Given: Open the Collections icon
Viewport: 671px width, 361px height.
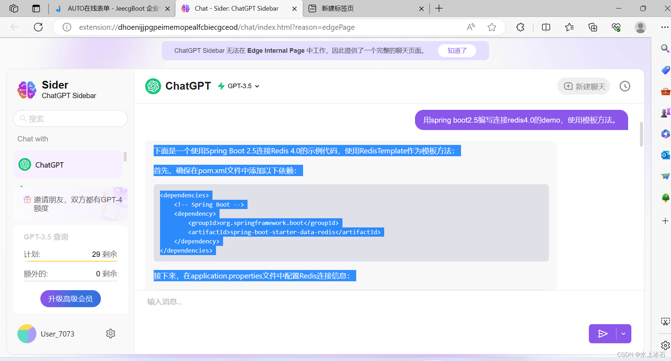Looking at the screenshot, I should tap(593, 27).
